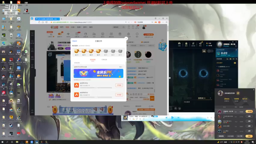Click the gamepad icon in browser toolbar
256x144 pixels.
coord(156,22)
